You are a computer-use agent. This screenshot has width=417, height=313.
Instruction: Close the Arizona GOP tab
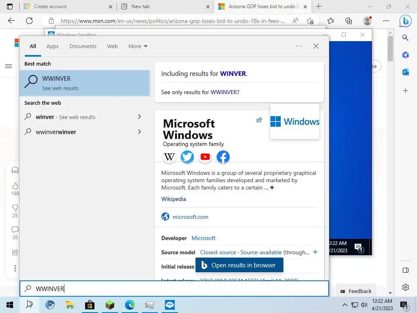tap(305, 7)
